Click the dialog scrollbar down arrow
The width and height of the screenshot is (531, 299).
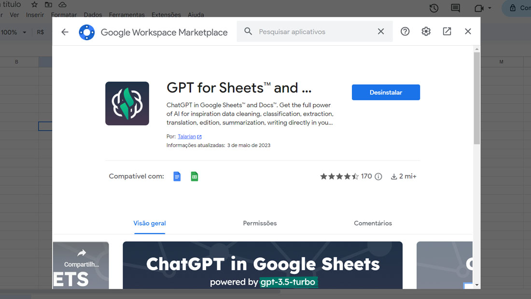[x=477, y=285]
